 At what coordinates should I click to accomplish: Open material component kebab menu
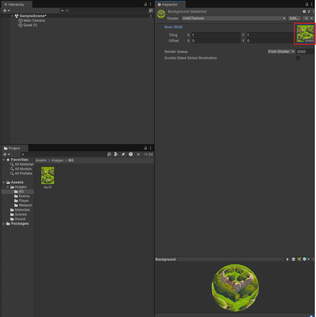coord(313,11)
